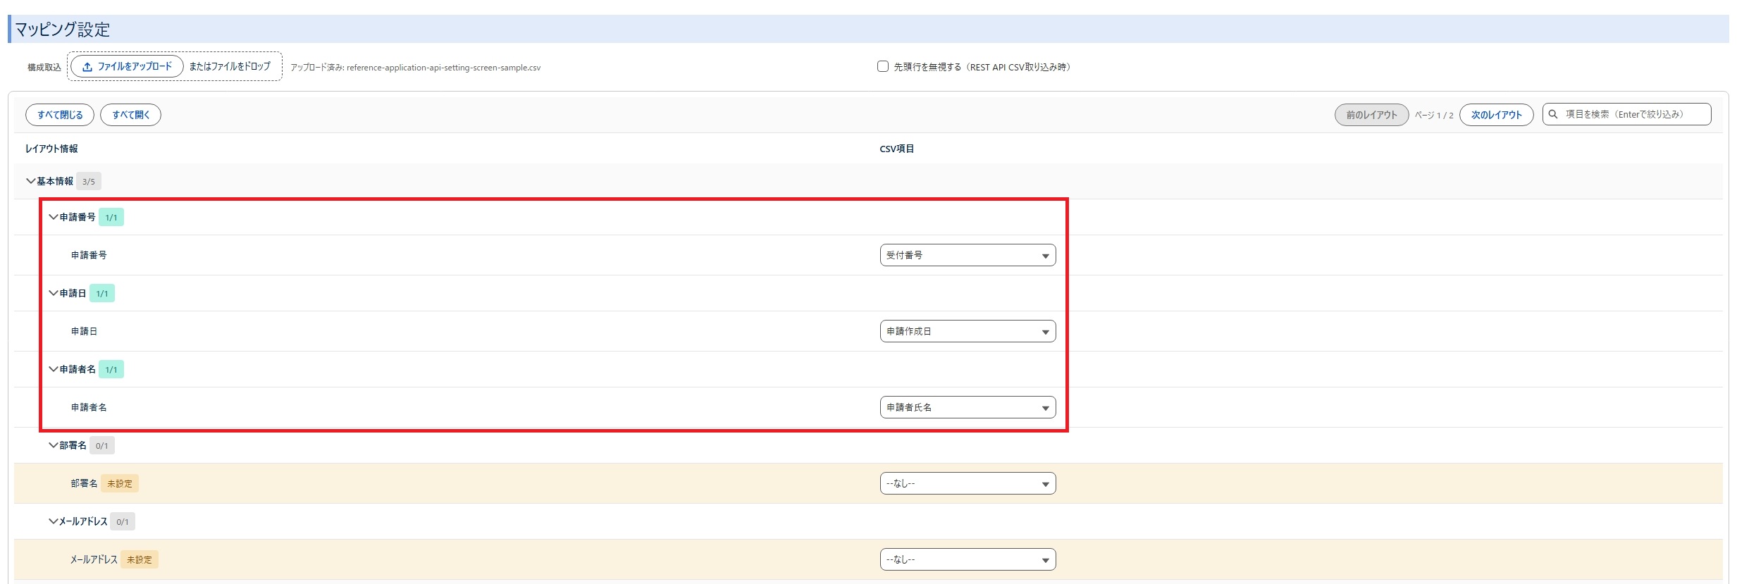Click the 前のレイアウト button
Screen dimensions: 1737x584
tap(1371, 115)
